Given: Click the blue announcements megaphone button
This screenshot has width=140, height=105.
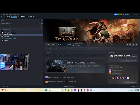Looking at the screenshot, I should (x=116, y=15).
